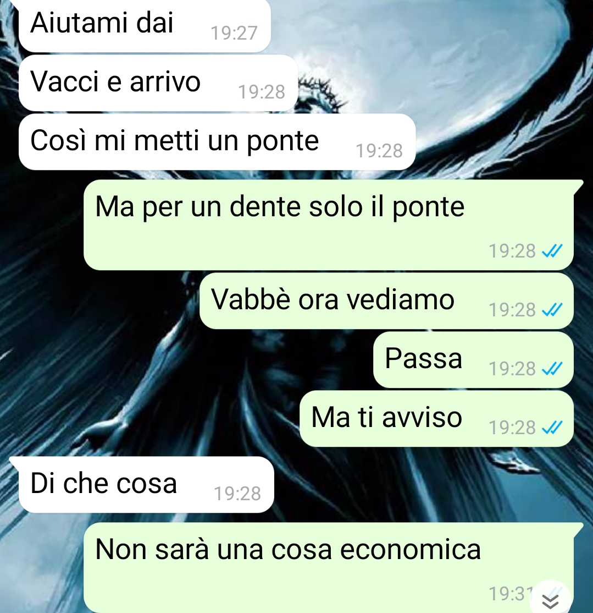Tap read ticks on "Ma per un dente" message

[552, 250]
